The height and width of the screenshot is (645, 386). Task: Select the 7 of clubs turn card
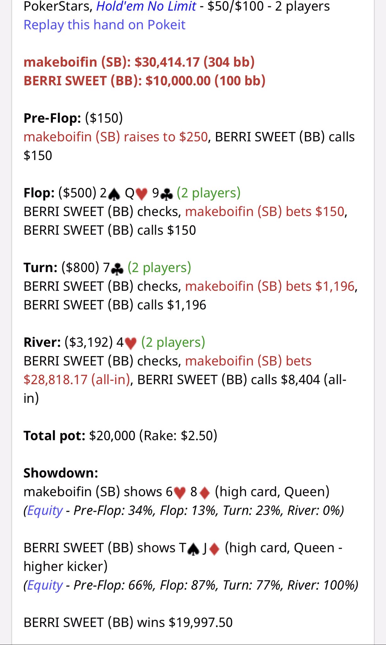pos(113,268)
